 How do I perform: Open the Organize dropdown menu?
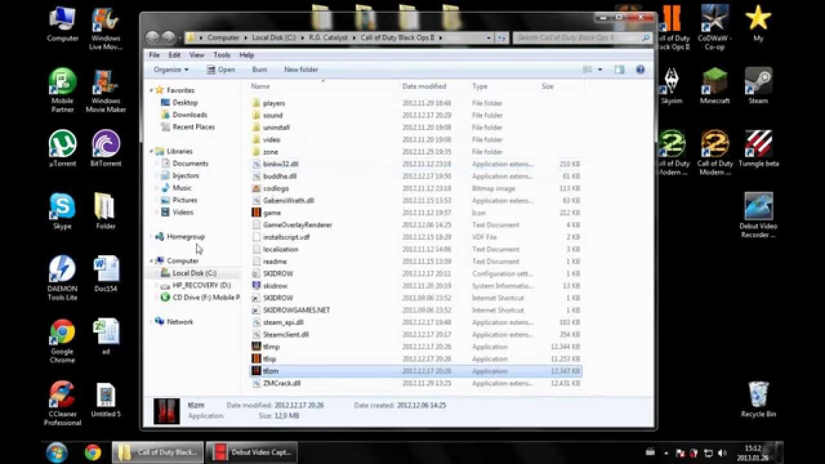[171, 70]
